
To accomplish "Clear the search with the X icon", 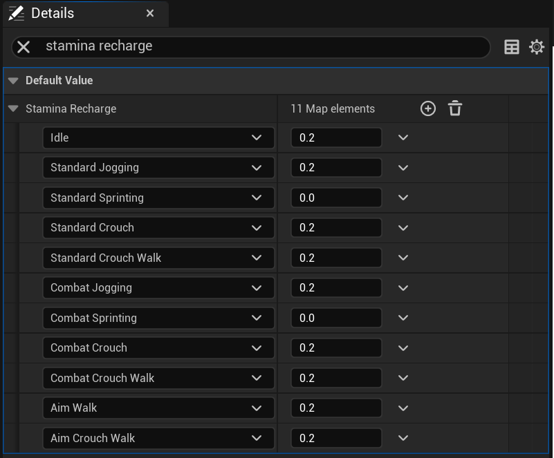I will pos(24,47).
